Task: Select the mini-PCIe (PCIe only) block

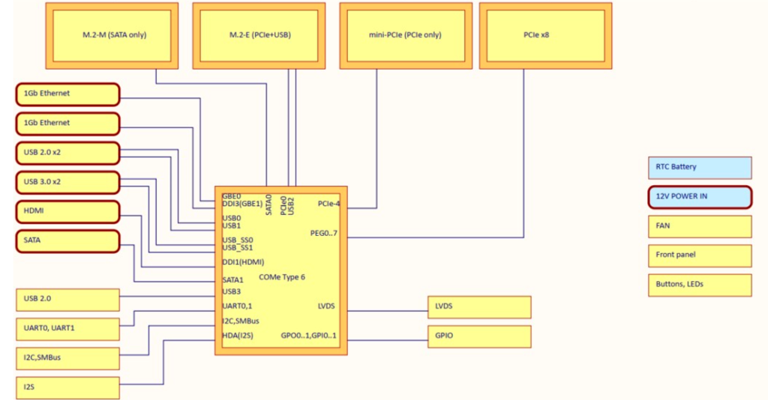Action: pyautogui.click(x=406, y=34)
